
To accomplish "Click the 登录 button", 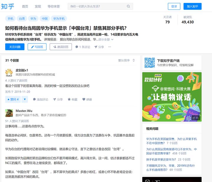I will click(x=174, y=6).
